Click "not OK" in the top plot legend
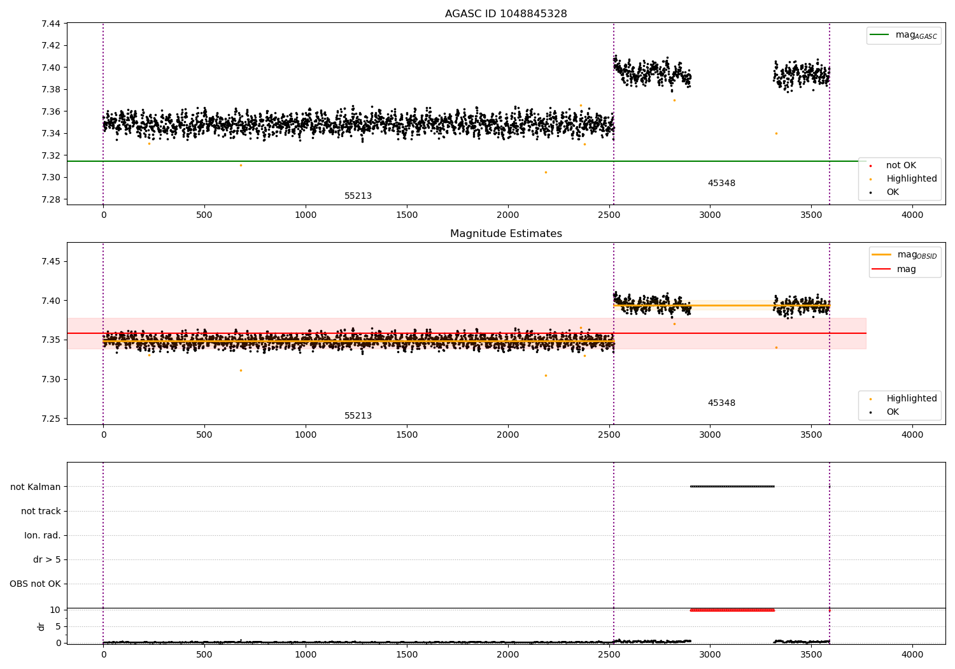 (x=901, y=165)
